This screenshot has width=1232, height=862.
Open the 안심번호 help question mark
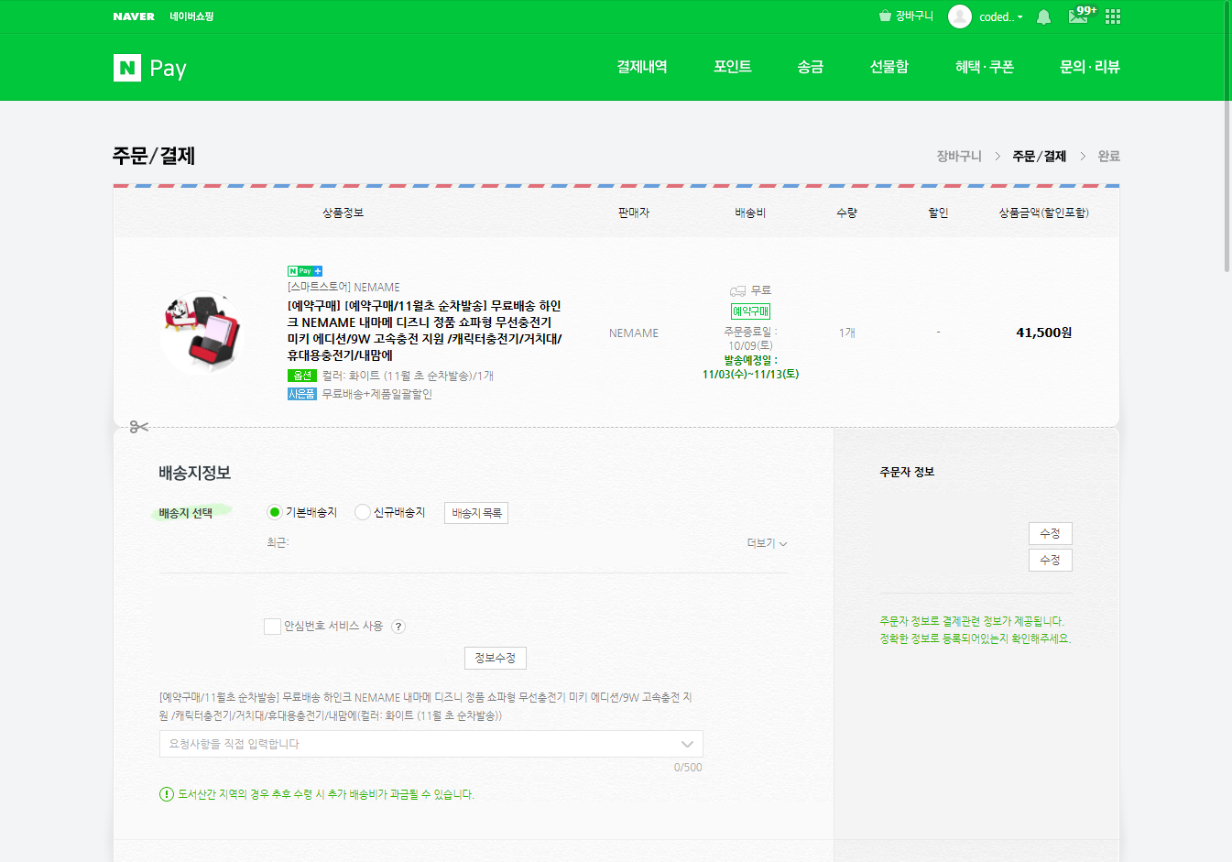[x=398, y=627]
